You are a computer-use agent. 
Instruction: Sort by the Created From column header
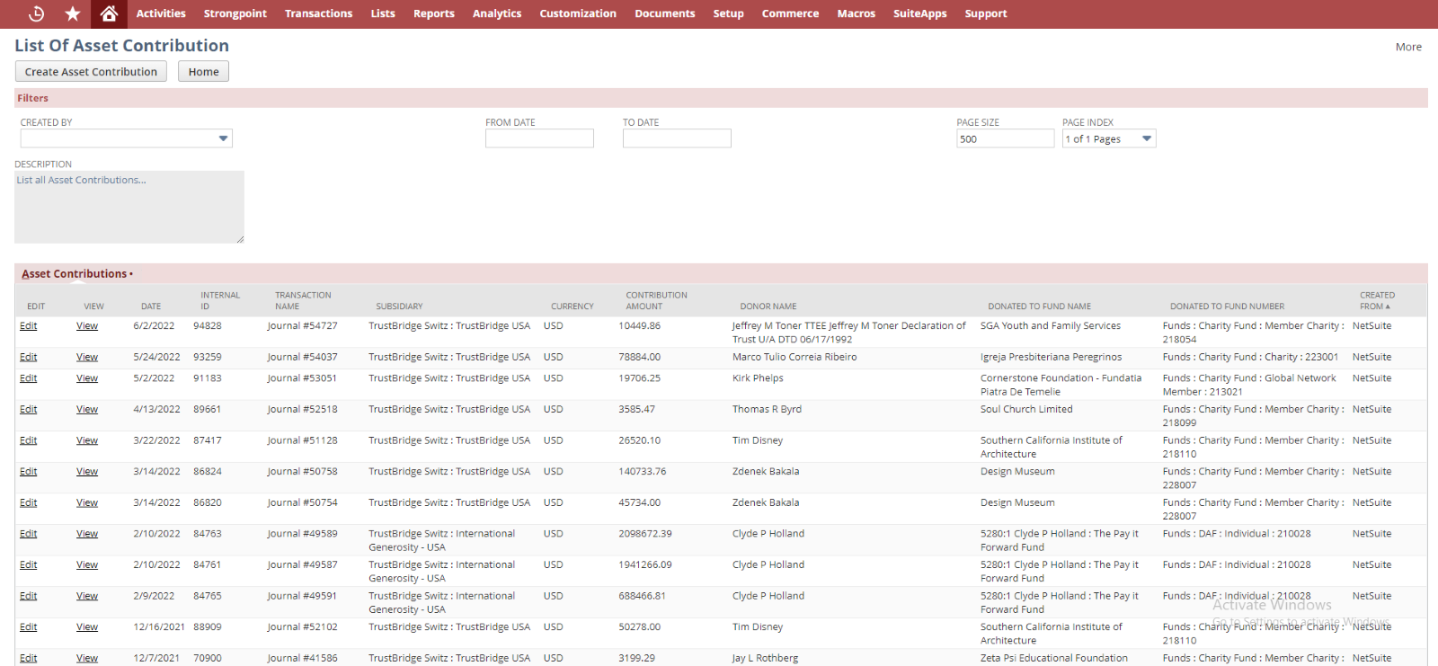pos(1376,300)
